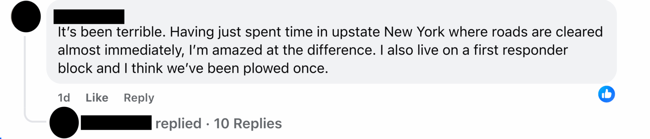The height and width of the screenshot is (139, 650).
Task: Like the comment about plowed roads
Action: point(97,98)
